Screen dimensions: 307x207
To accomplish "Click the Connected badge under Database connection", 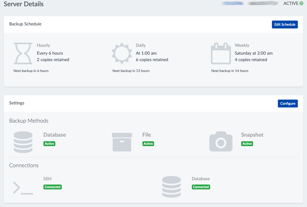I will point(201,187).
